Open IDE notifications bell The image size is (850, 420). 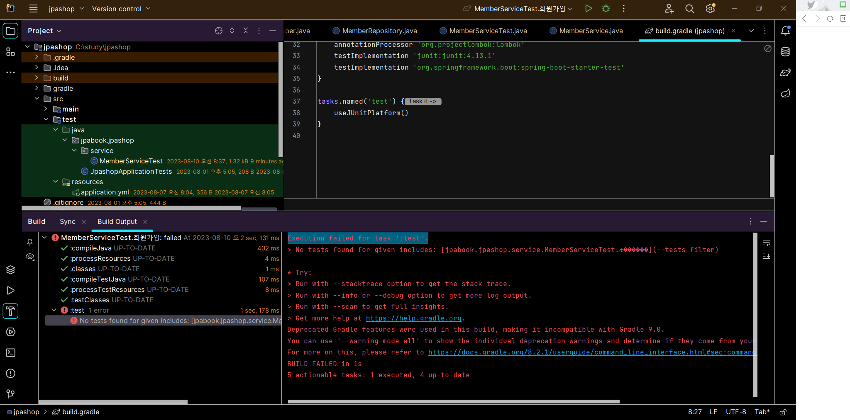tap(785, 31)
